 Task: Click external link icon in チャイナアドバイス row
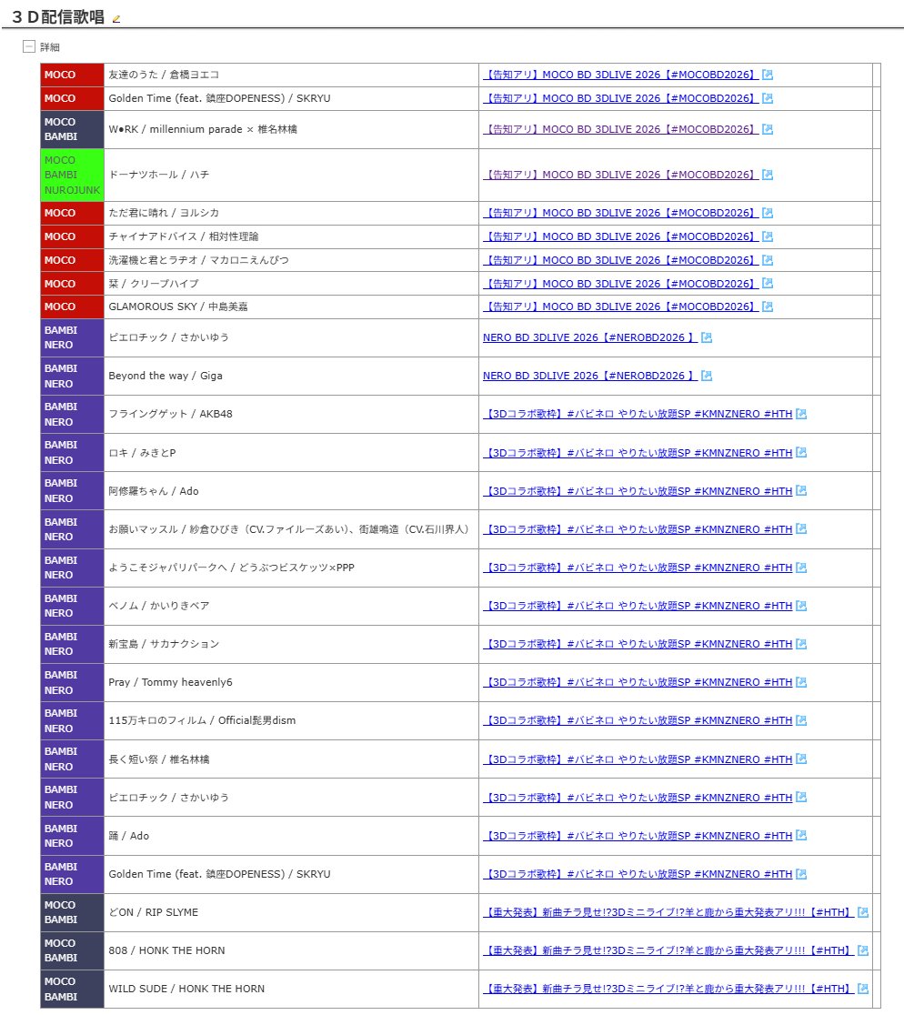point(768,236)
